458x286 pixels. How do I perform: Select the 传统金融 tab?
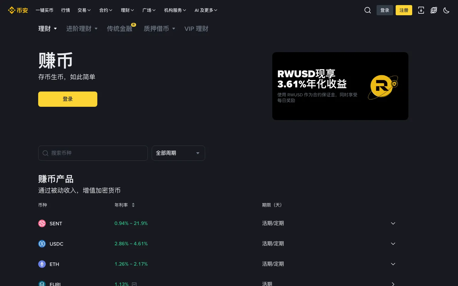coord(120,29)
